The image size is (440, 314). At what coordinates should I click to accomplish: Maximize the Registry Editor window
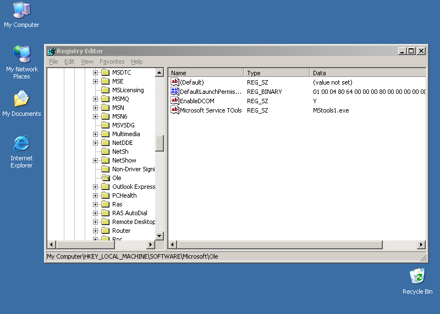pyautogui.click(x=411, y=51)
